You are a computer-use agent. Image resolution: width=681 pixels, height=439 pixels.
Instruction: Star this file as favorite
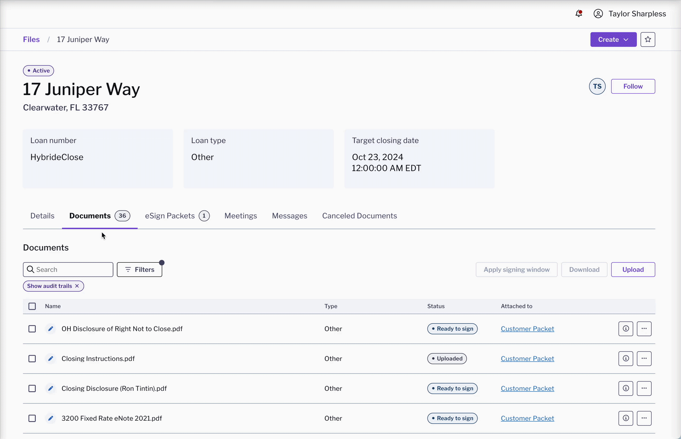[x=648, y=39]
